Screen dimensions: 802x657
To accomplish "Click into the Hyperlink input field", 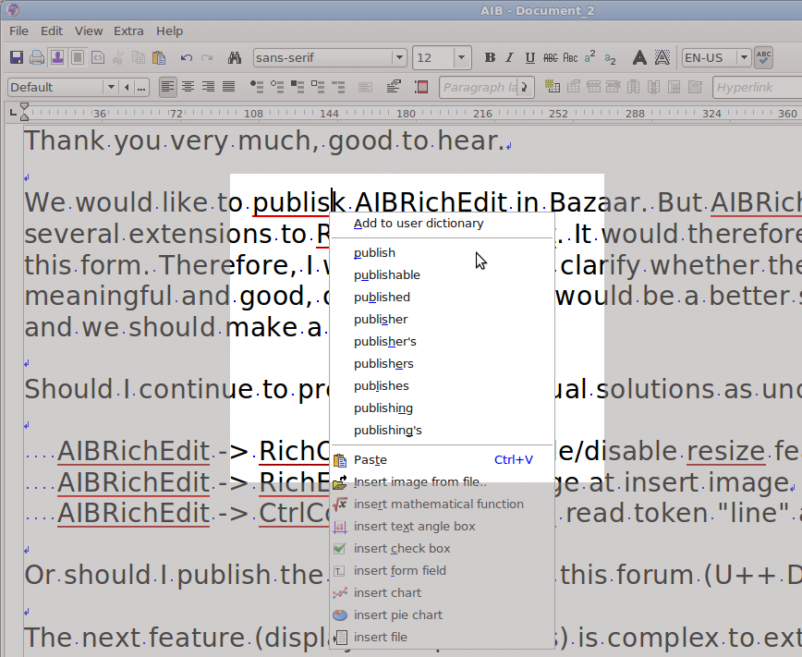I will coord(754,87).
